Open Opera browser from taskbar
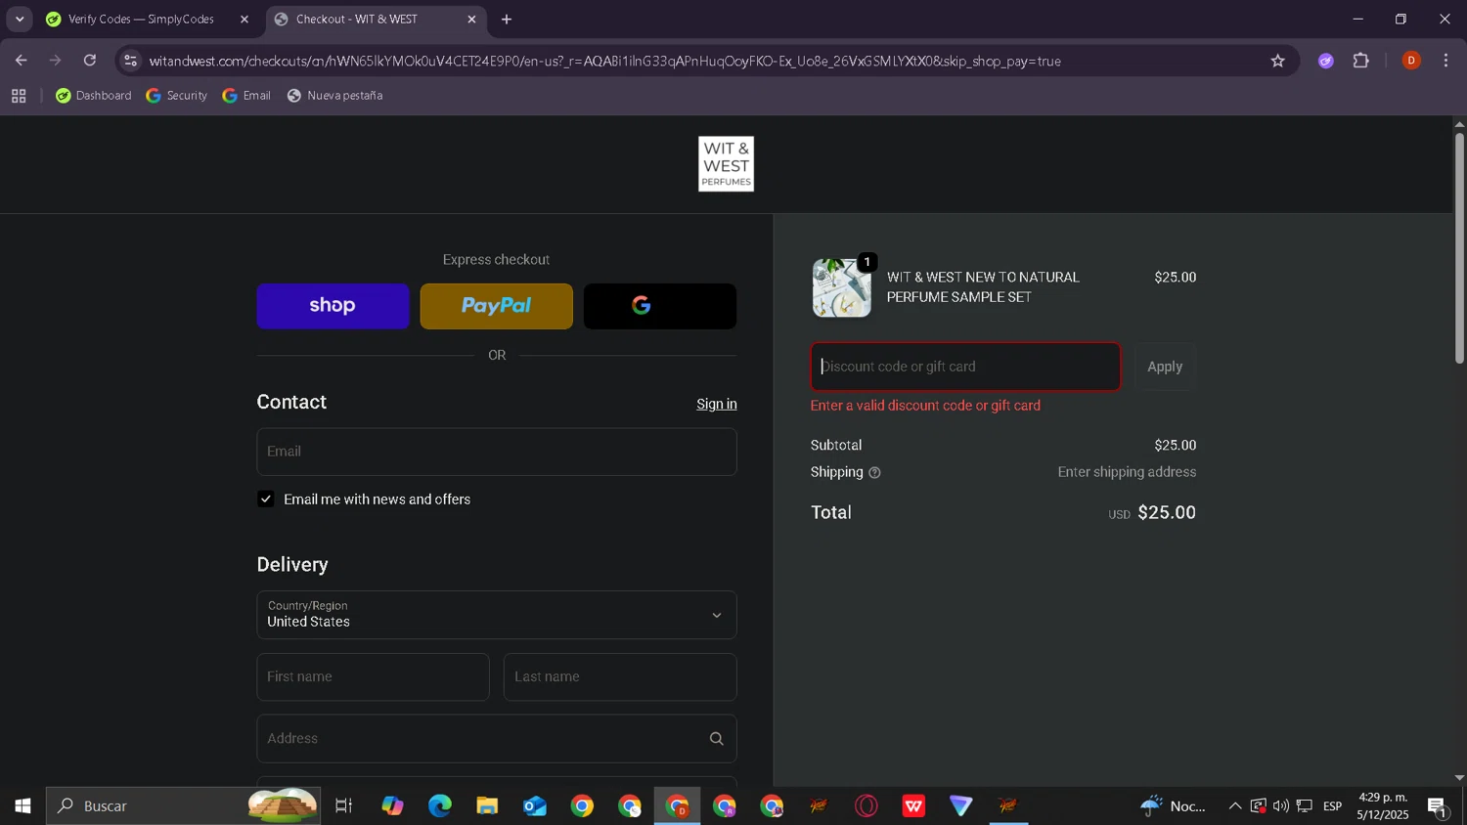 coord(867,806)
